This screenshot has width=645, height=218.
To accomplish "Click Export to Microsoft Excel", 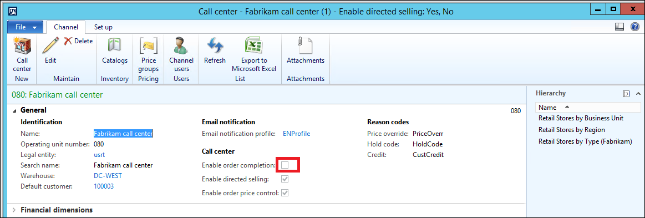I will 254,45.
